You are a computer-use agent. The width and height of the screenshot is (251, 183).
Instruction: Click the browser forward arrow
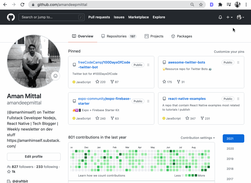tap(14, 5)
